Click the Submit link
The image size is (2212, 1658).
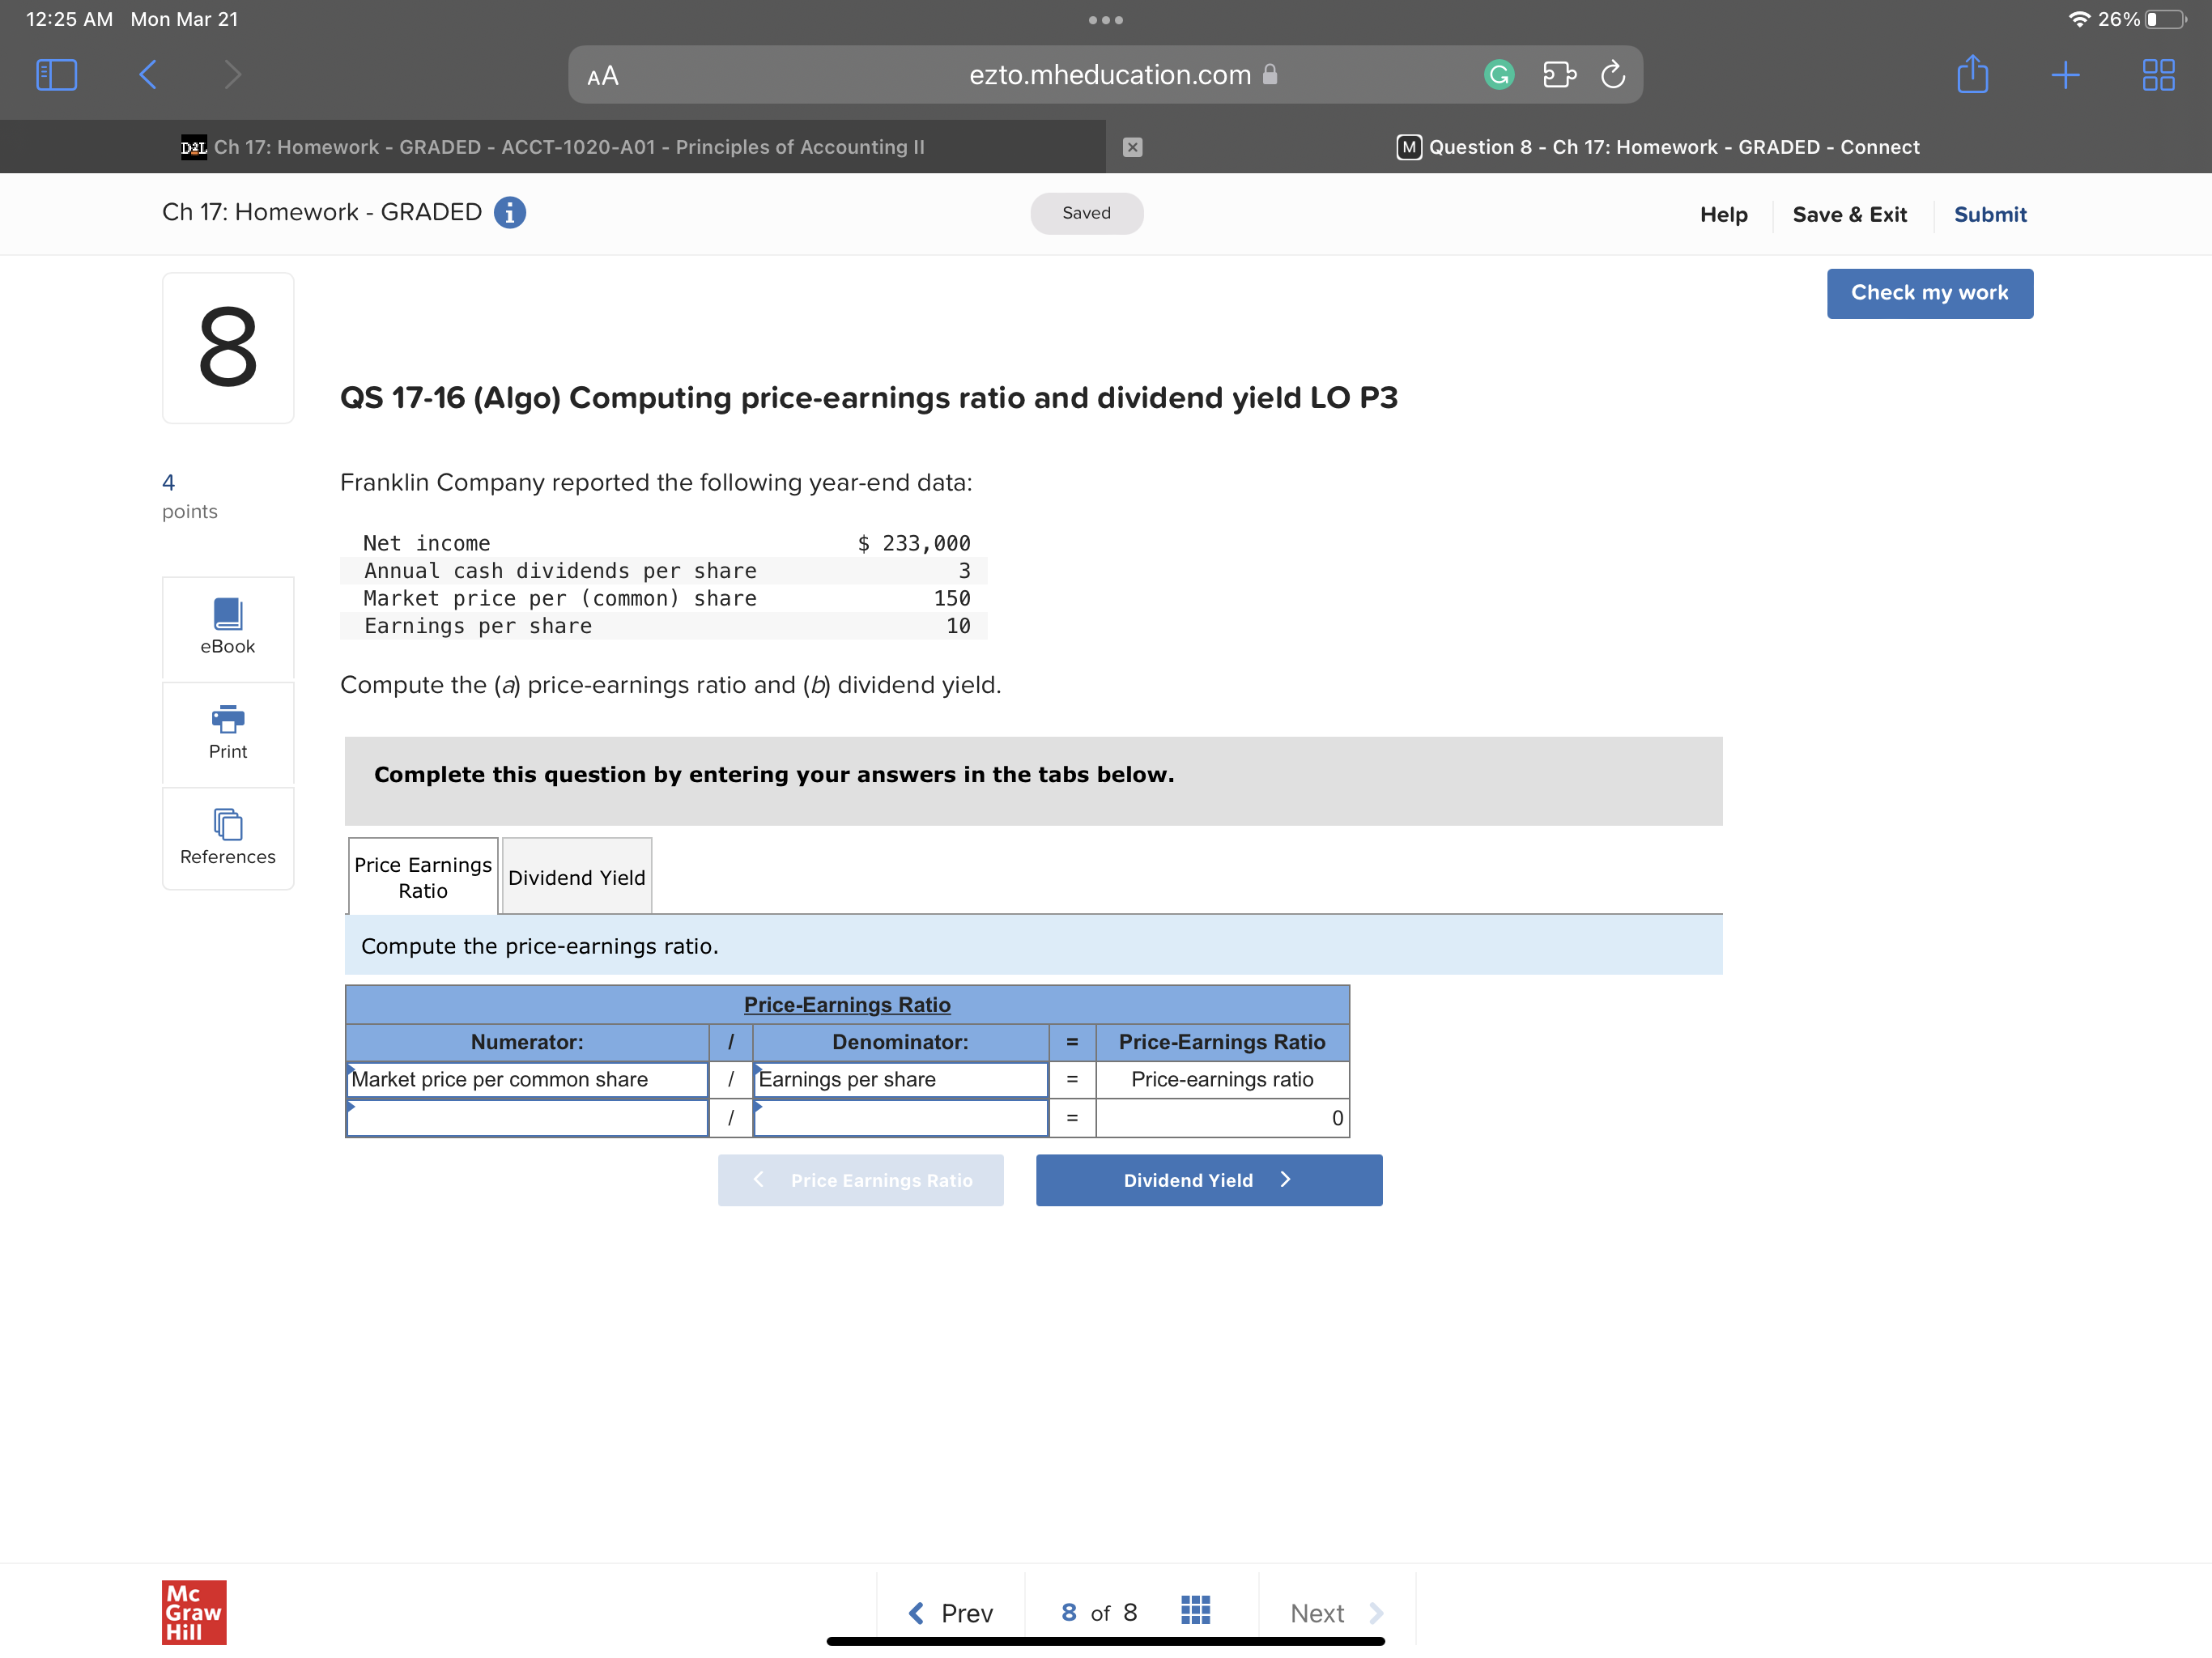click(x=1990, y=214)
